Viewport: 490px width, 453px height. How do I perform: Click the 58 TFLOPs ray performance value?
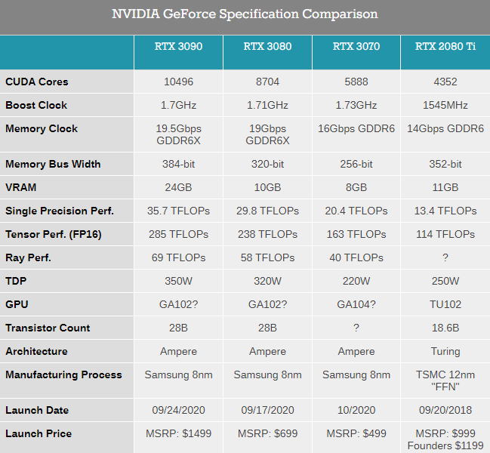click(x=267, y=257)
